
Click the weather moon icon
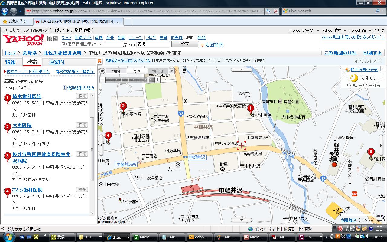[353, 78]
